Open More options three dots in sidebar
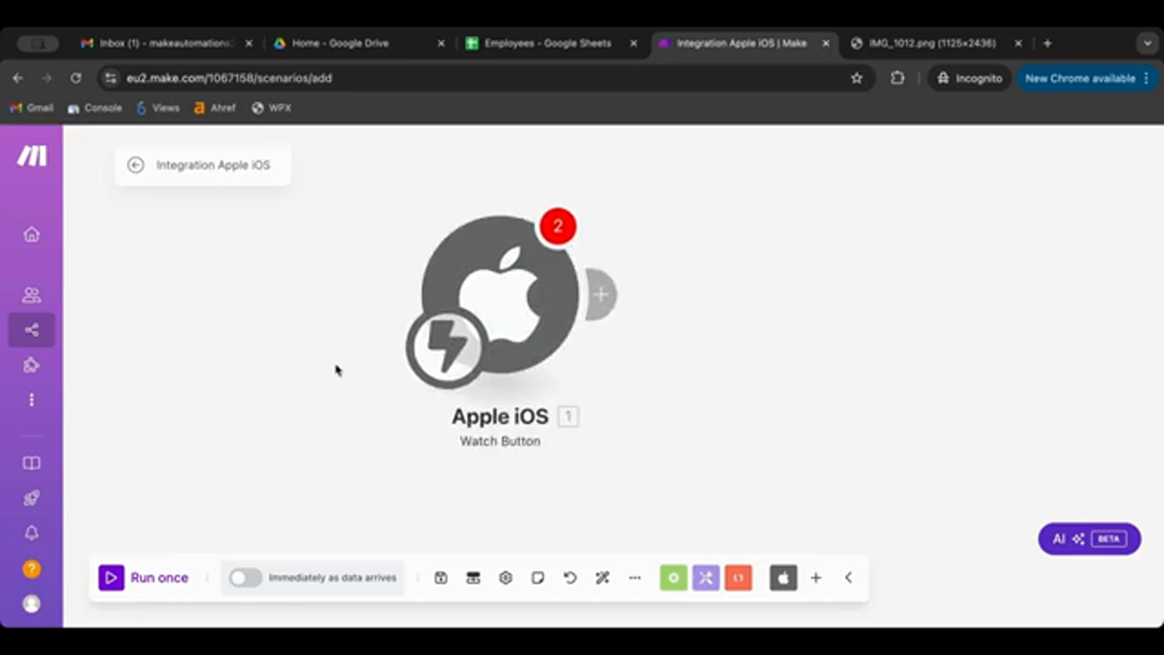The image size is (1164, 655). coord(32,400)
